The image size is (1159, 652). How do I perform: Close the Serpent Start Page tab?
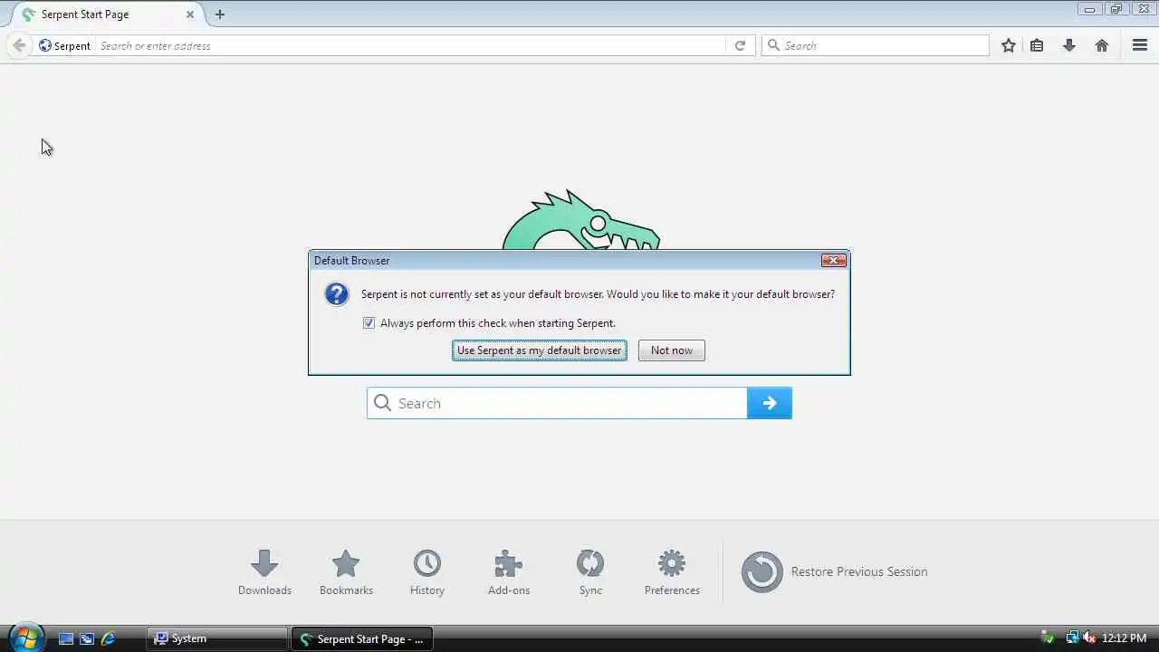tap(190, 14)
